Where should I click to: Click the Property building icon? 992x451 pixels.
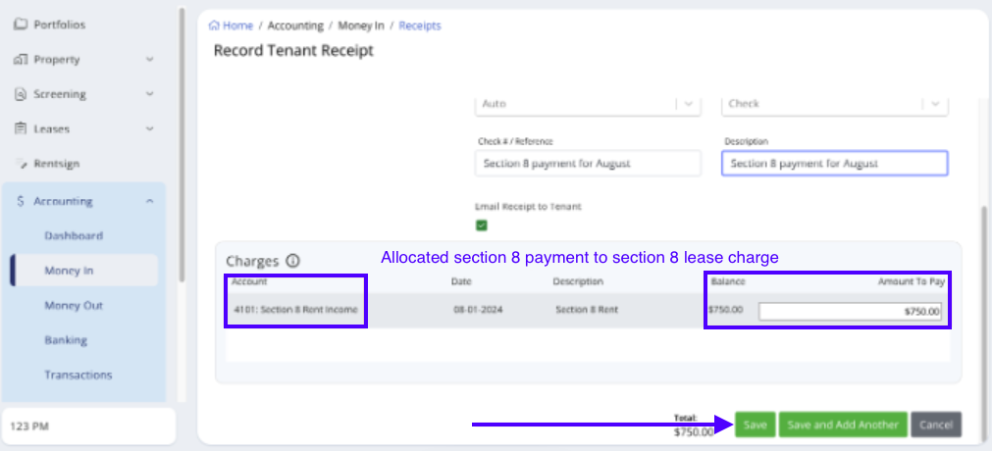coord(20,59)
